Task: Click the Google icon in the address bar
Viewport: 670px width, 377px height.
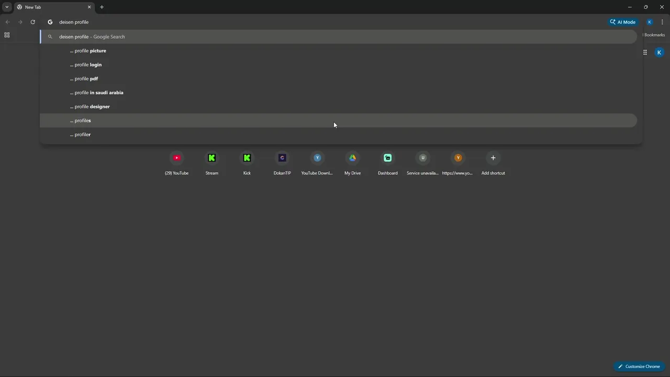Action: point(50,22)
